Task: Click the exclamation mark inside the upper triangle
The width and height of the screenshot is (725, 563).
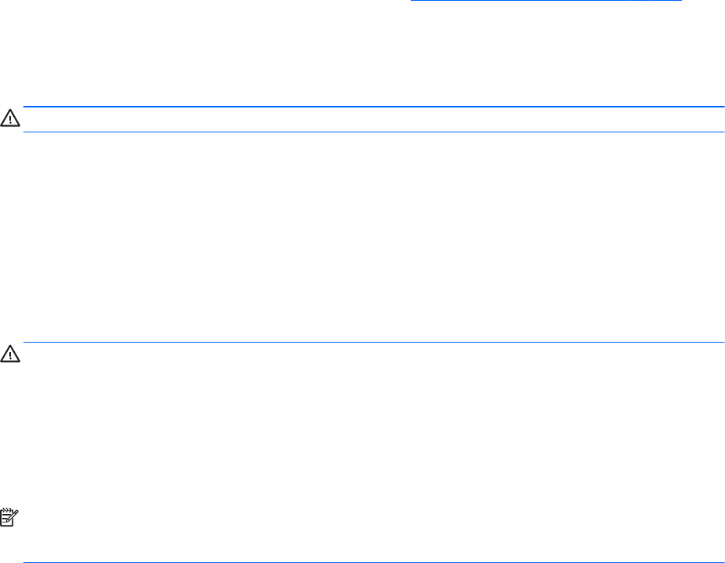Action: tap(10, 120)
